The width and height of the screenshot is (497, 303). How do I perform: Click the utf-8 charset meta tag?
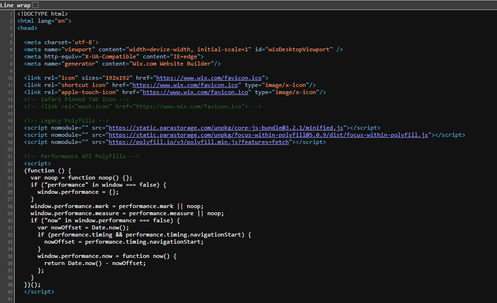click(60, 42)
